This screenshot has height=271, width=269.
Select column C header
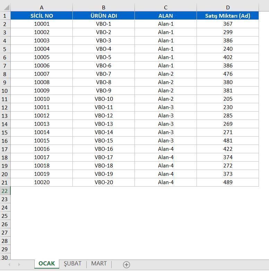166,7
